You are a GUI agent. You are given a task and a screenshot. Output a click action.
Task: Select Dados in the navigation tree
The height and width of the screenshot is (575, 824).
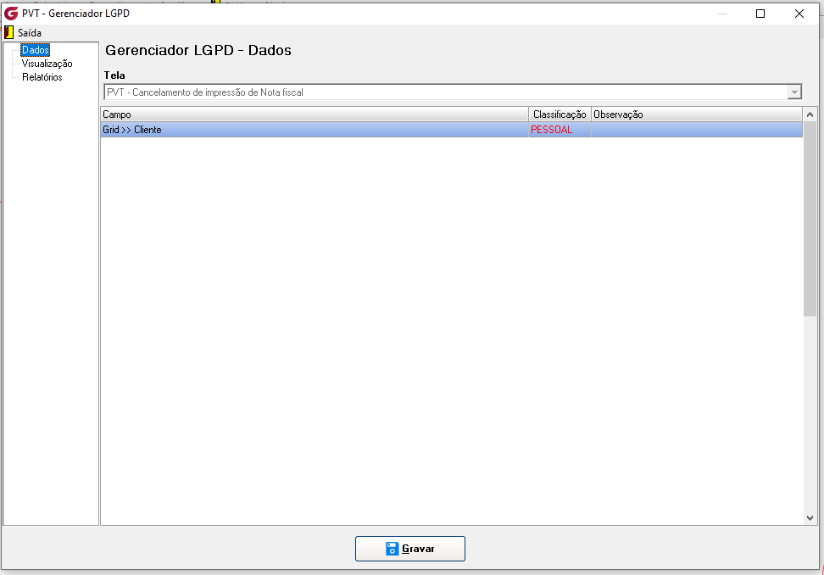point(36,50)
